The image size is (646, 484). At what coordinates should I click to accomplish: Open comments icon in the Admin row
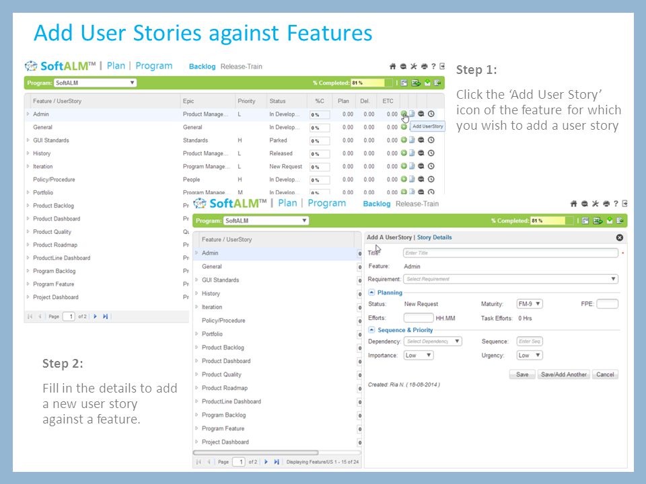[421, 114]
